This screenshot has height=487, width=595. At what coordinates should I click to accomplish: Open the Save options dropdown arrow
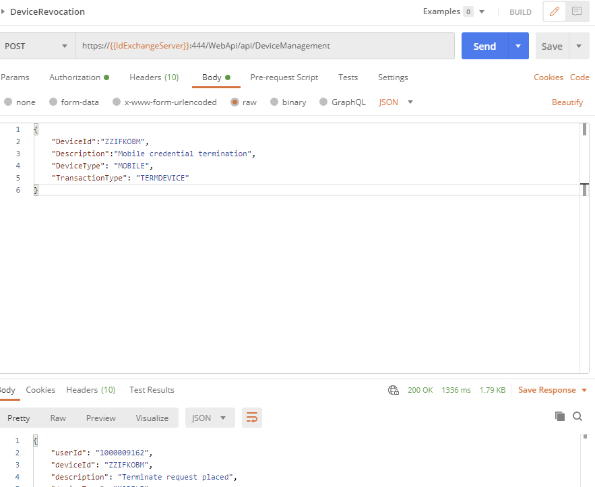click(579, 46)
